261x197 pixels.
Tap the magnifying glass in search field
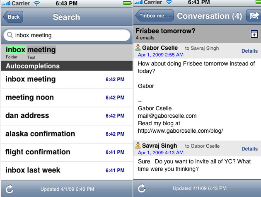tap(10, 35)
